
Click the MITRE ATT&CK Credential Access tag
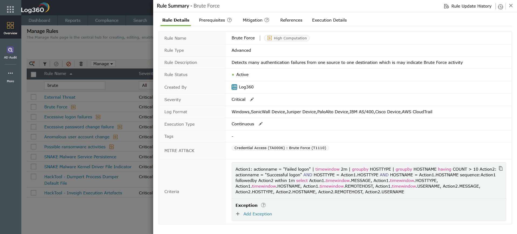280,148
